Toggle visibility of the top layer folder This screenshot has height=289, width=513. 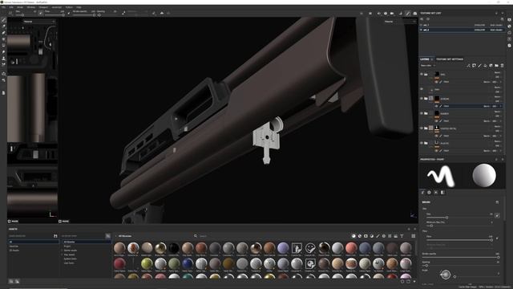pyautogui.click(x=422, y=75)
